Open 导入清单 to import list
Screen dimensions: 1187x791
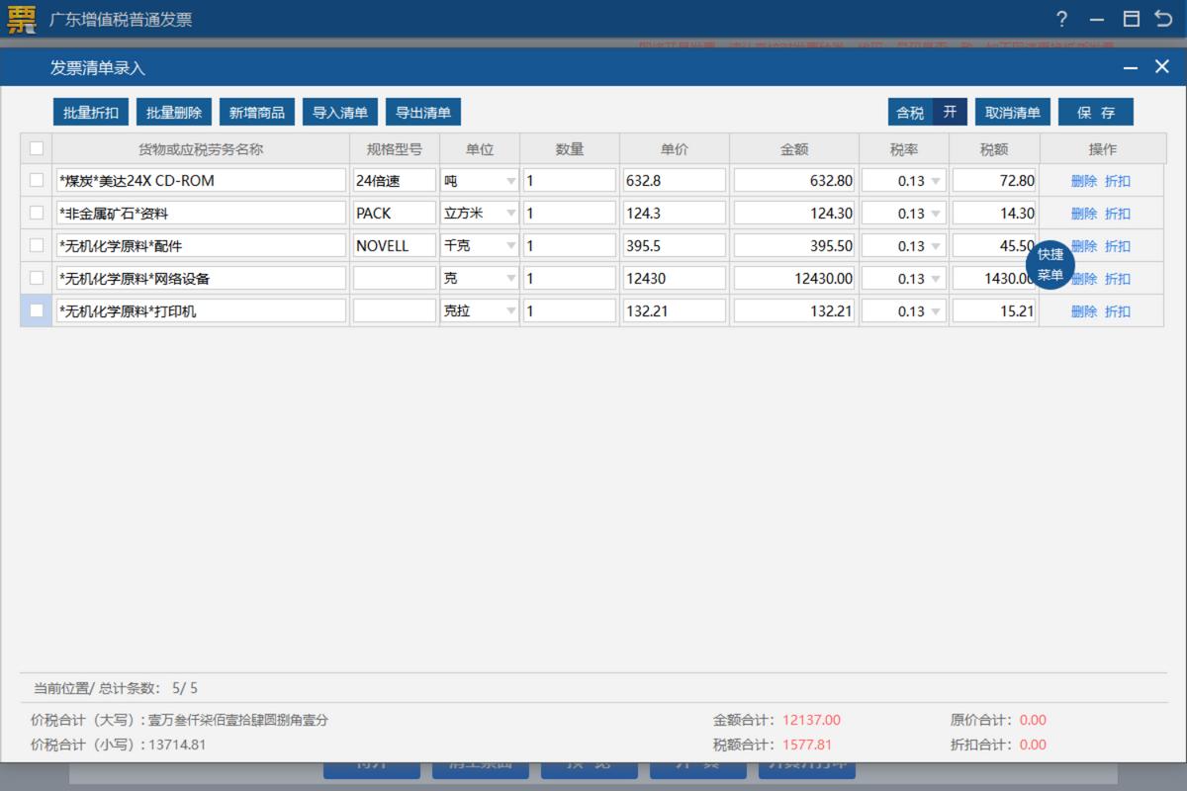[340, 113]
